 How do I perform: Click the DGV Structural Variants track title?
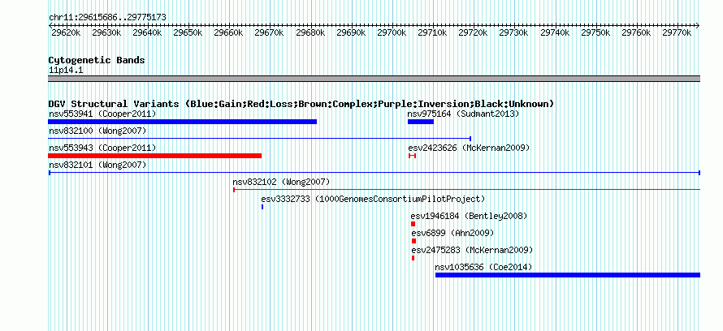click(301, 104)
